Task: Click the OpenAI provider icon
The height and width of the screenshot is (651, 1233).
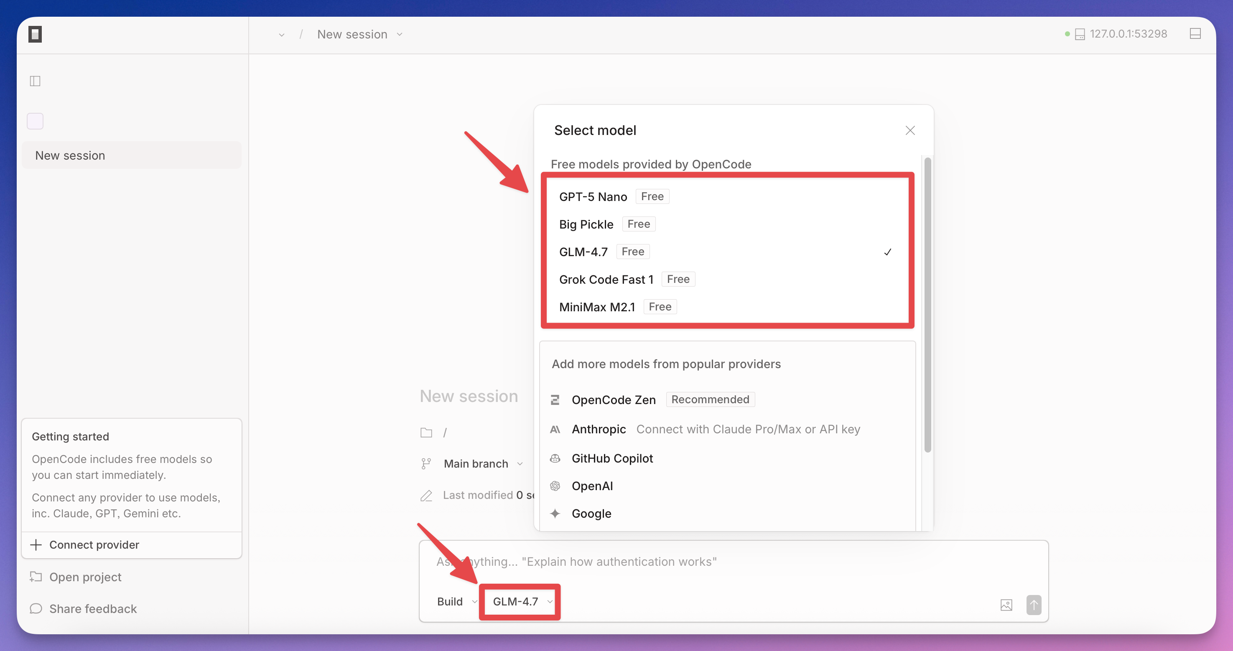Action: click(x=555, y=486)
